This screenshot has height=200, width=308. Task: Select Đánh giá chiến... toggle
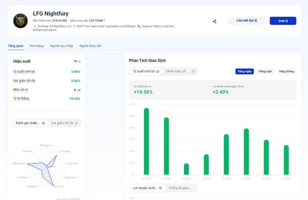click(x=30, y=123)
